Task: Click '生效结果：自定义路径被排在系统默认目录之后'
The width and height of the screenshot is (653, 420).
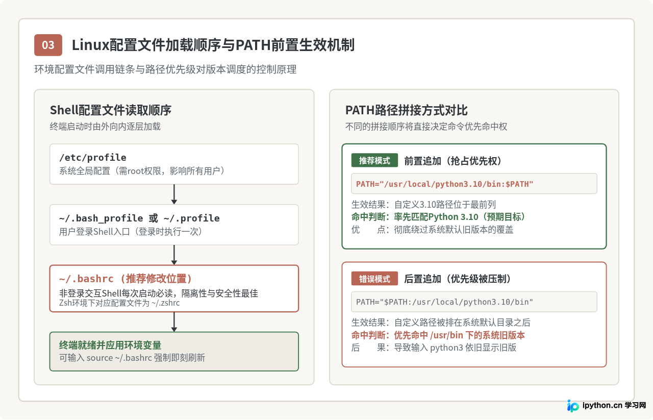Action: (x=441, y=323)
